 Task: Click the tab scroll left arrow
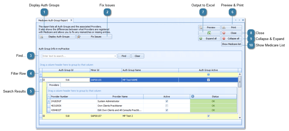236,20
